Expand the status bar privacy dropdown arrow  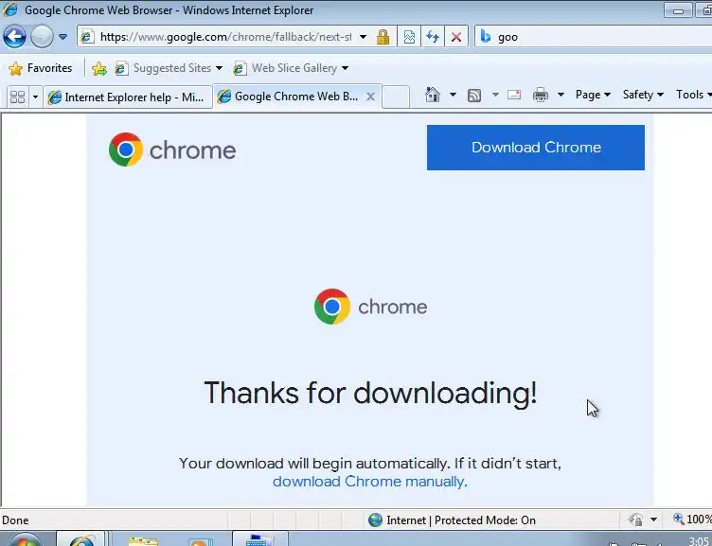click(x=653, y=520)
